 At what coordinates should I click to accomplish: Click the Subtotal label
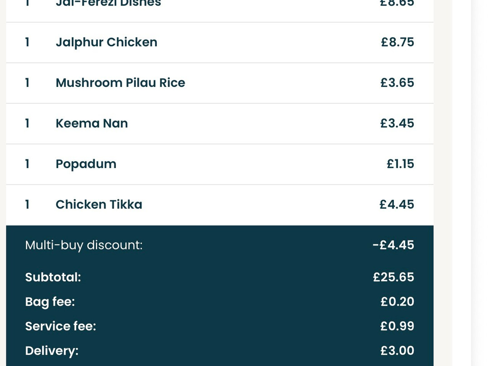[53, 277]
